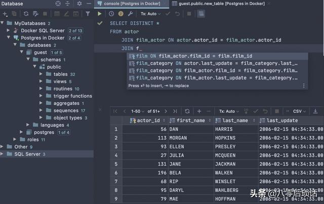Sort by the first_name column header
This screenshot has height=204, width=324.
pyautogui.click(x=191, y=120)
